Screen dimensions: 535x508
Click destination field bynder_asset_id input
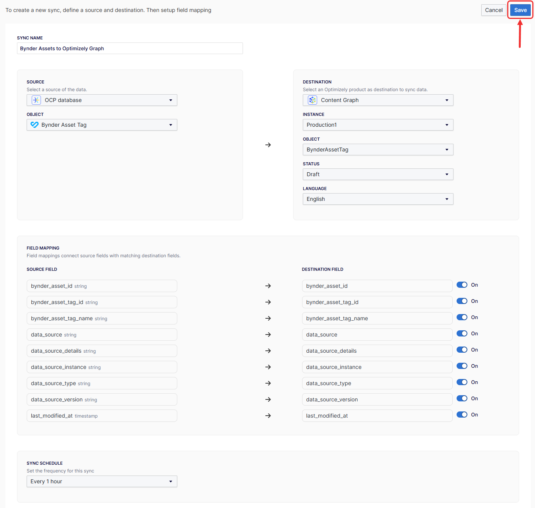(x=377, y=286)
